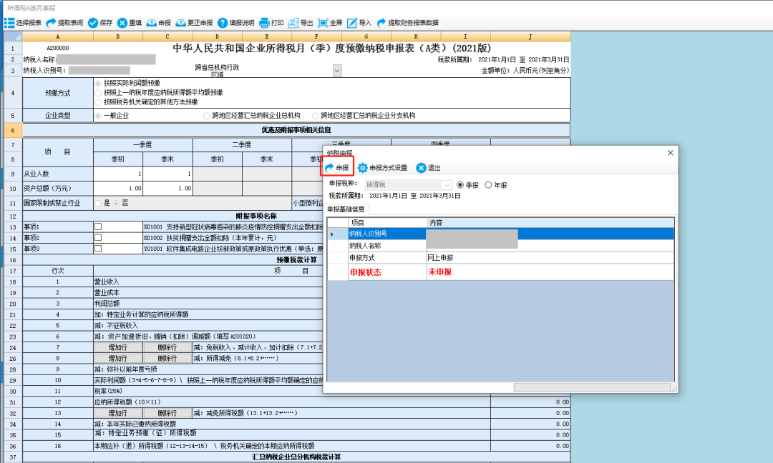
Task: Click 提取财务报表数据 toolbar icon
Action: [407, 23]
